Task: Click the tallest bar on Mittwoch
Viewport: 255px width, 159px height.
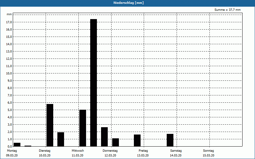Action: (x=93, y=83)
